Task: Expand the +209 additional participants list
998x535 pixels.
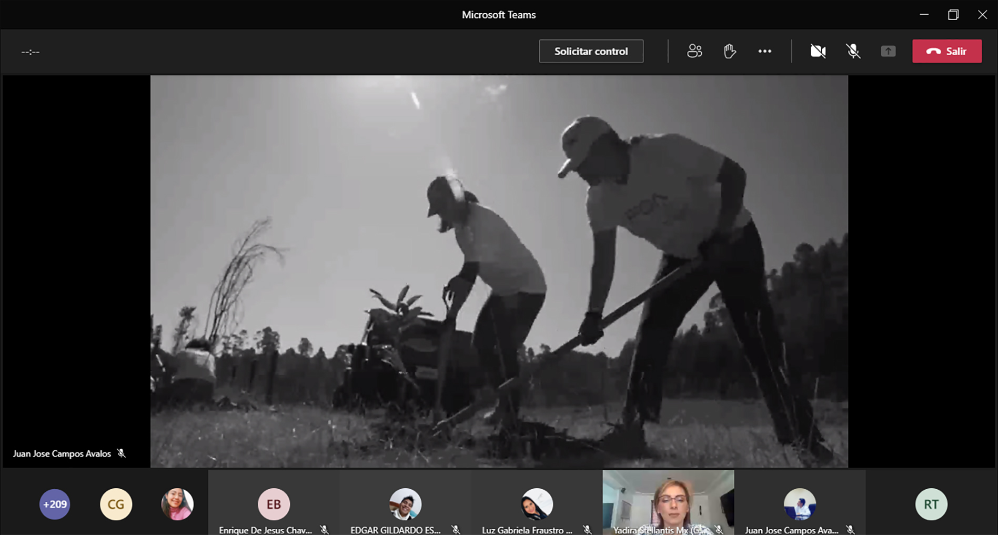Action: tap(55, 504)
